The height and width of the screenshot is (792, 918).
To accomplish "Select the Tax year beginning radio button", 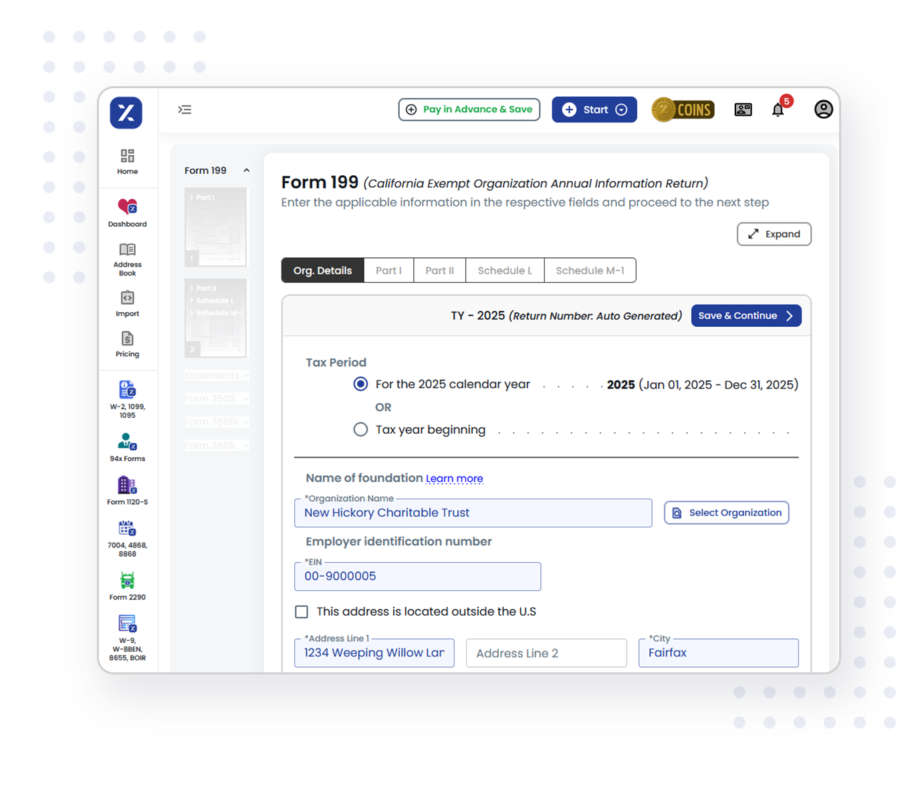I will [360, 430].
